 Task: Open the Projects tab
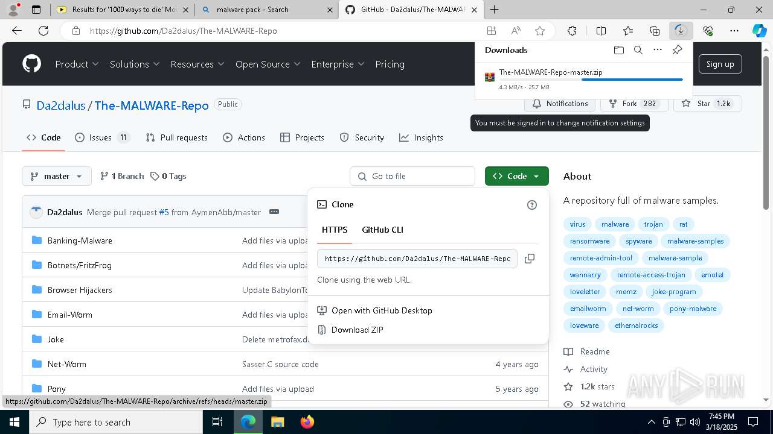pyautogui.click(x=303, y=137)
